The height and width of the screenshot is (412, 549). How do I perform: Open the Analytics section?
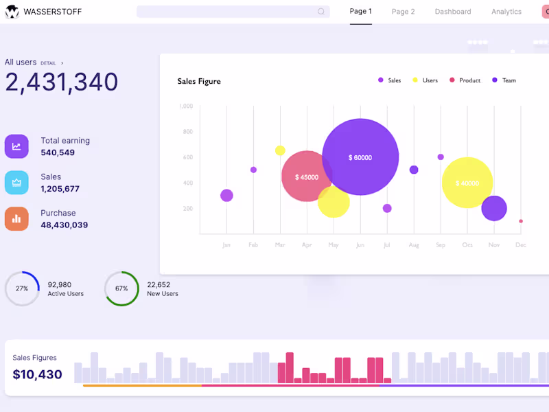[x=506, y=12]
